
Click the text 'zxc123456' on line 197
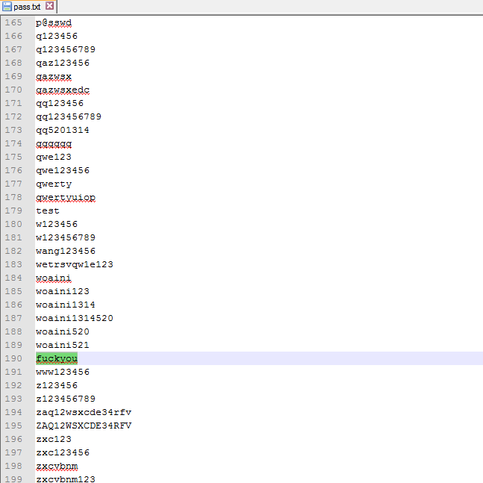click(63, 453)
